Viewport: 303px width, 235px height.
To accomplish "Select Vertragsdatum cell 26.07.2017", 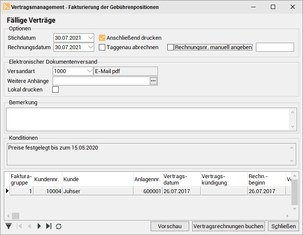I will (181, 191).
